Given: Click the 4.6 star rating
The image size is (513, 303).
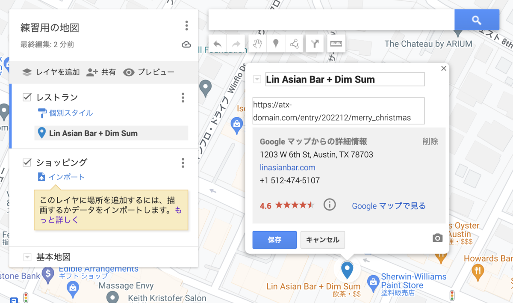Looking at the screenshot, I should (x=287, y=205).
